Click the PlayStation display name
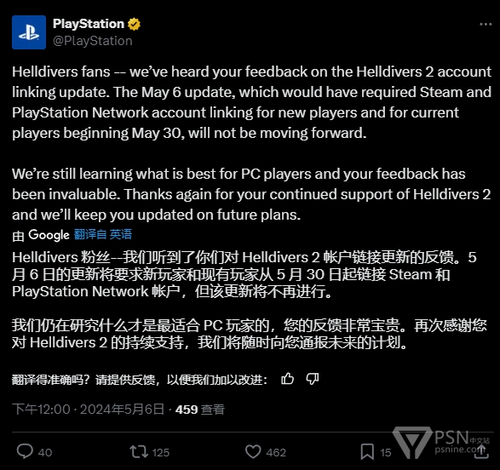 tap(89, 24)
